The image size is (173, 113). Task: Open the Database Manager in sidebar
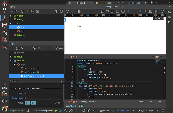4,25
